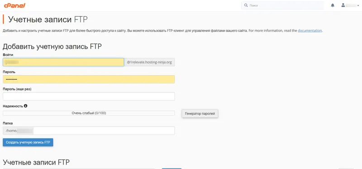The width and height of the screenshot is (362, 169).
Task: Click Создать учетную запись FTP button
Action: pos(28,142)
